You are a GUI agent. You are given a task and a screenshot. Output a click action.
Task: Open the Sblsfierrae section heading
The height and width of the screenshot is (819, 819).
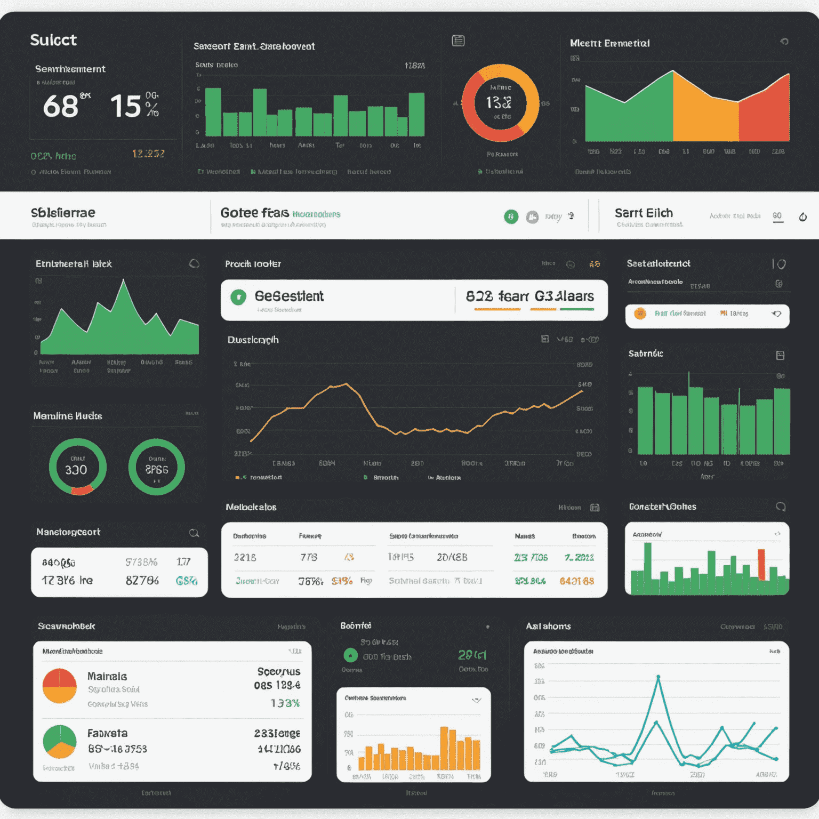pyautogui.click(x=63, y=213)
